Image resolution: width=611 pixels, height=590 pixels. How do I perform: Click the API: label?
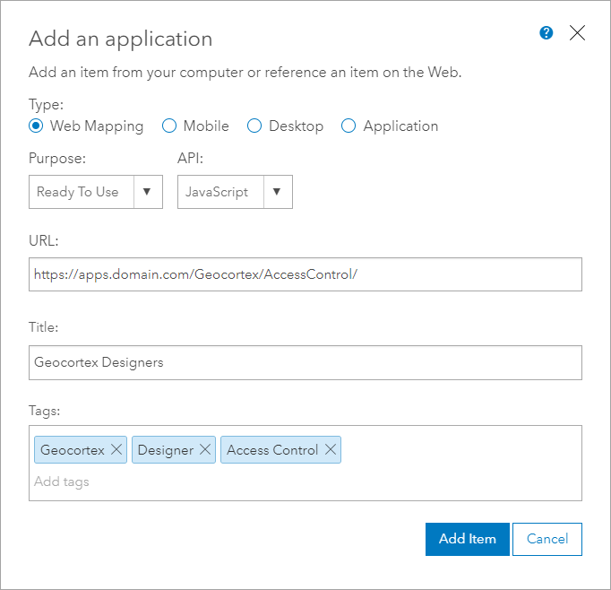point(190,159)
